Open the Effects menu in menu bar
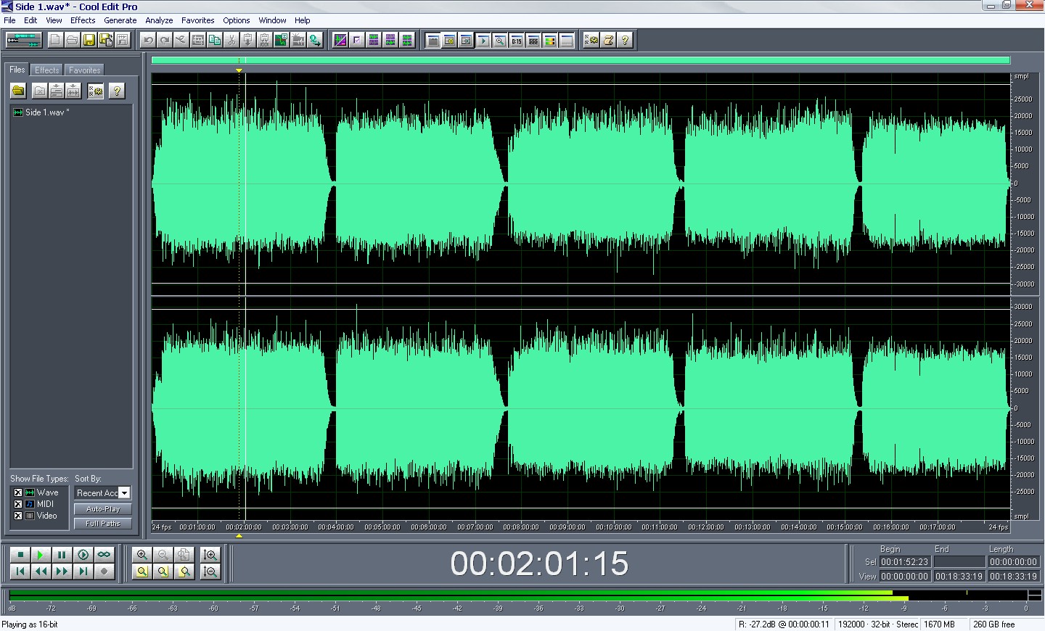 (x=83, y=20)
